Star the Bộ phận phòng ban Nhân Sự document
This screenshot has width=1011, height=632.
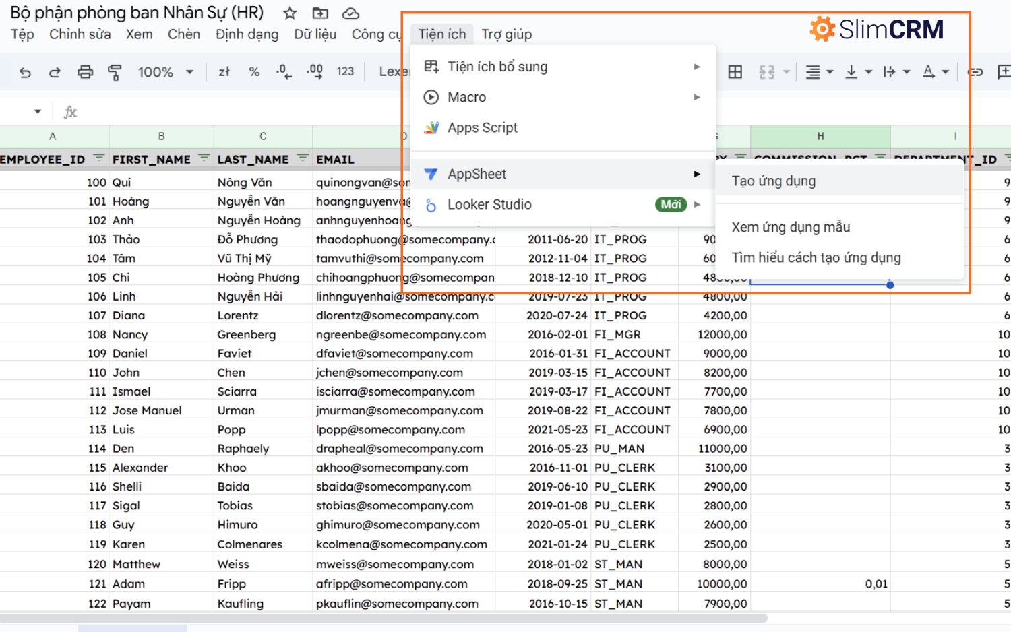(290, 13)
